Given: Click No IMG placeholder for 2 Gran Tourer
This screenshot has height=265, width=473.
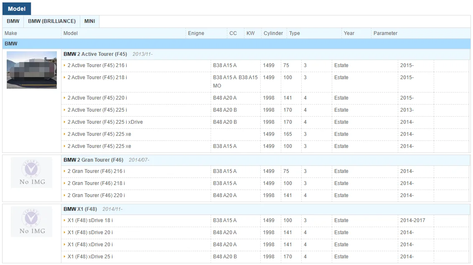Looking at the screenshot, I should [x=32, y=172].
